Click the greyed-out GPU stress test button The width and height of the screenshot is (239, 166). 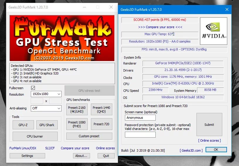(89, 91)
